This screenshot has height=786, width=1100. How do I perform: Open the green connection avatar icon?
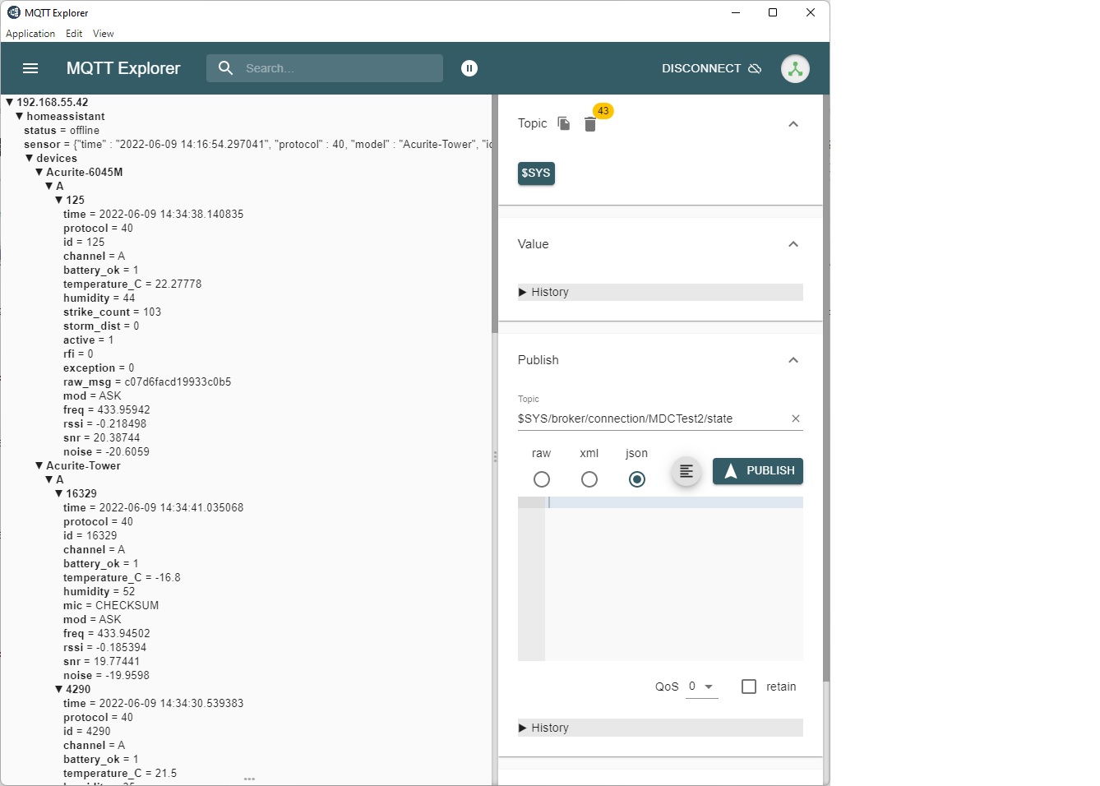795,69
